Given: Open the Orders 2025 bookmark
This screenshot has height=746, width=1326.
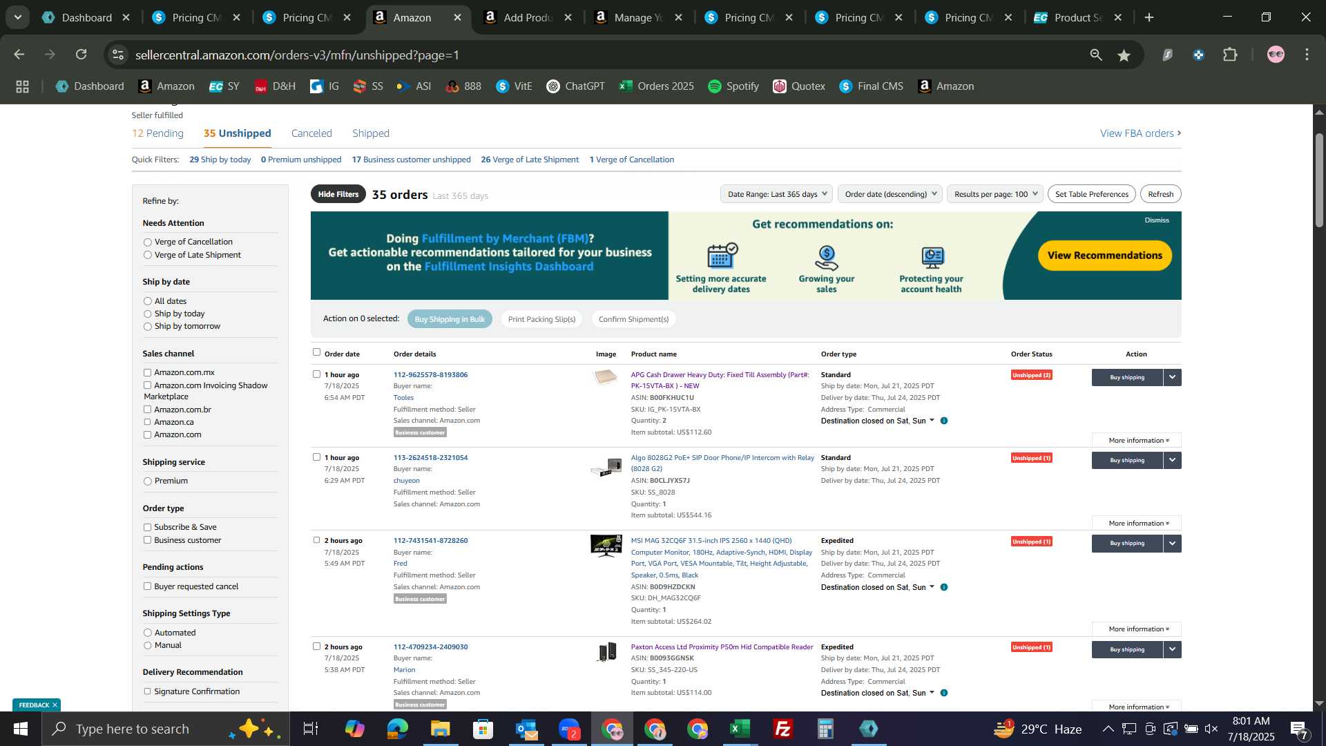Looking at the screenshot, I should click(x=656, y=86).
